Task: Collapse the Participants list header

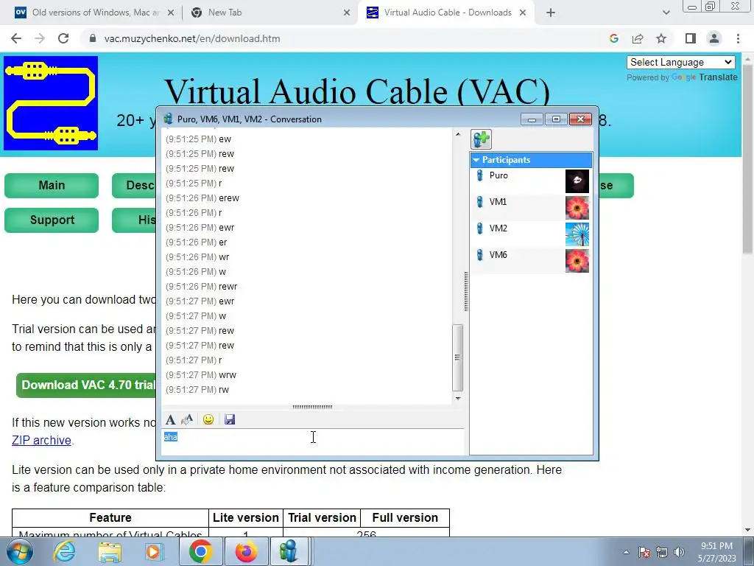Action: [531, 160]
